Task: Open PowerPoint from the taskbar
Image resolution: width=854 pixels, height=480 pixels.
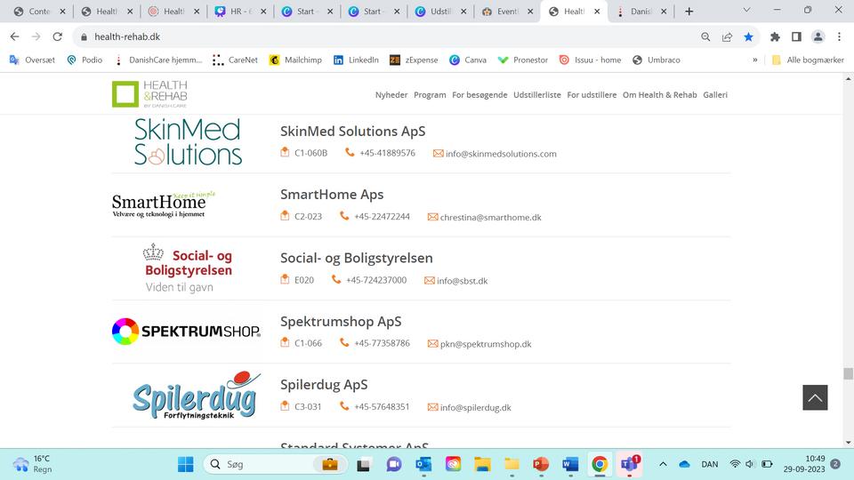Action: [541, 464]
